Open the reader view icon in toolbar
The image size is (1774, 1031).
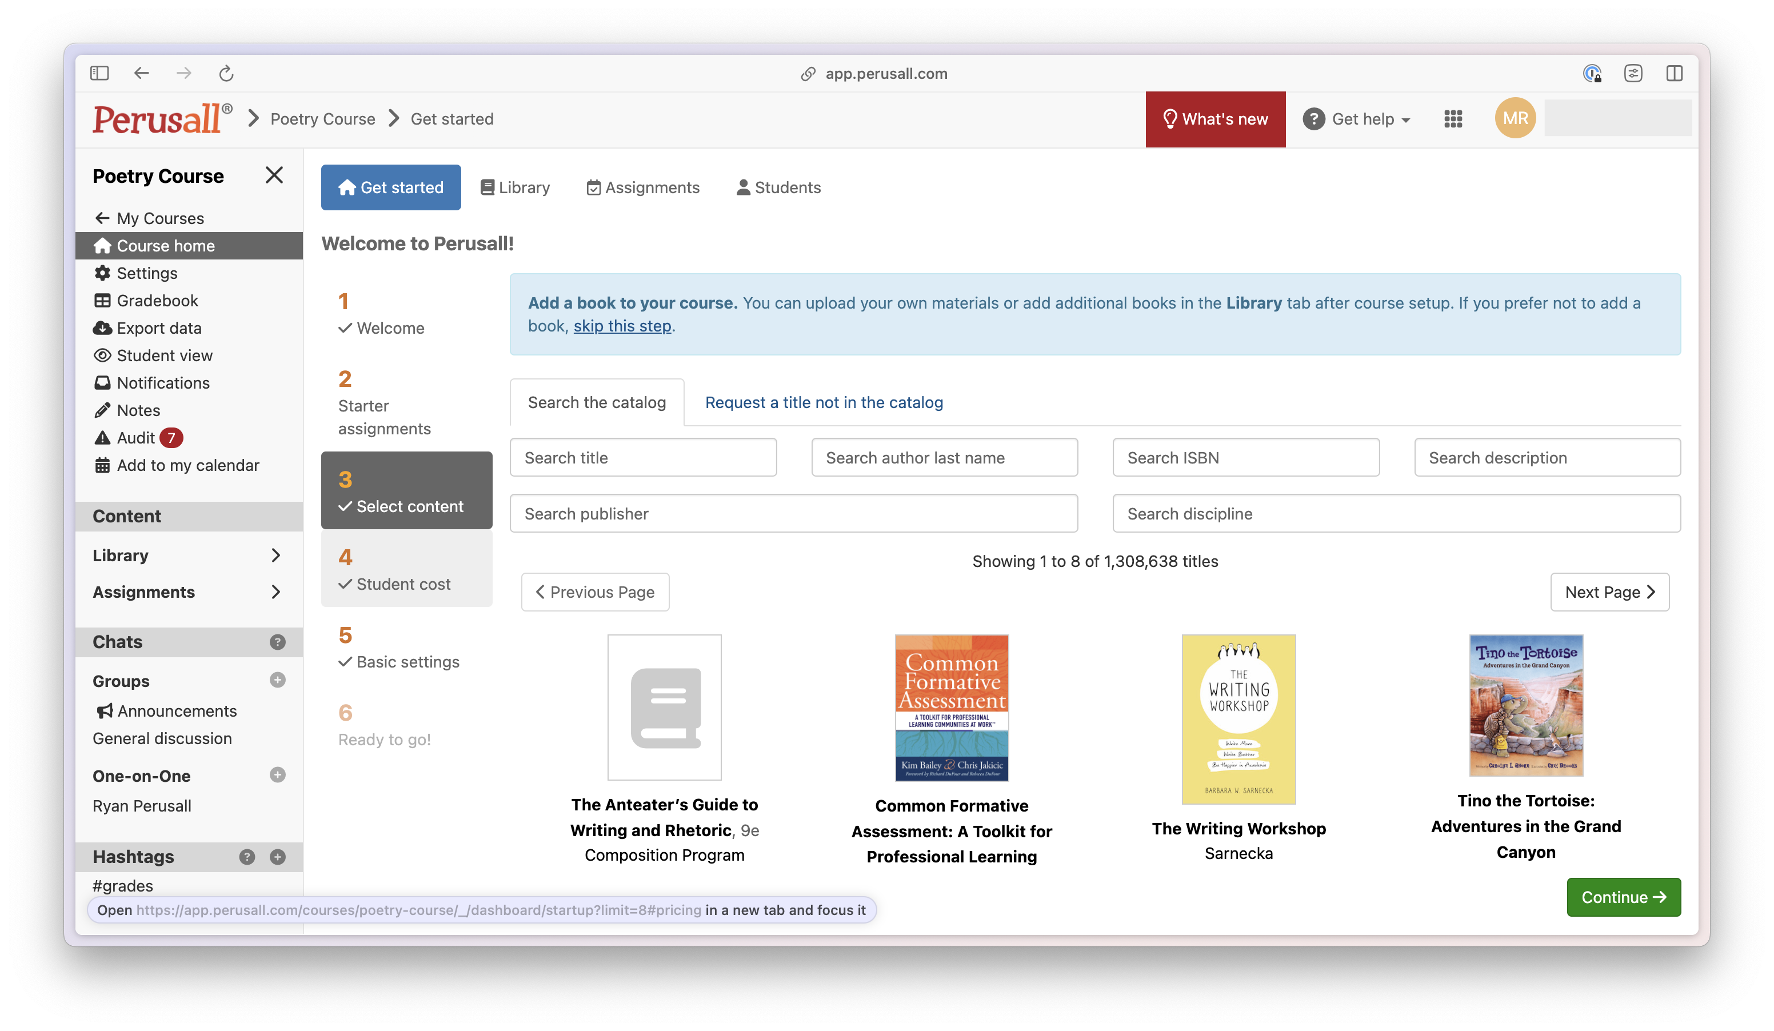click(x=1633, y=73)
